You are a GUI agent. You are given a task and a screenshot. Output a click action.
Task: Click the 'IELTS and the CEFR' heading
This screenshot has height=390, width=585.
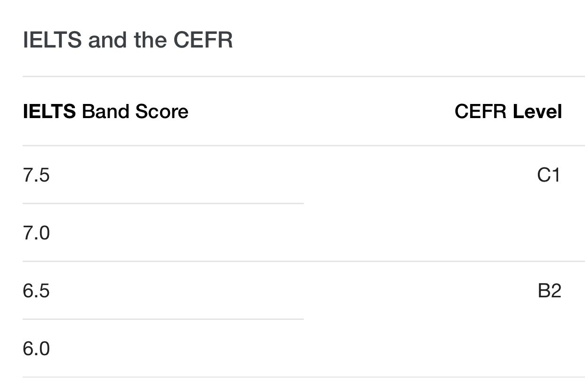(128, 40)
